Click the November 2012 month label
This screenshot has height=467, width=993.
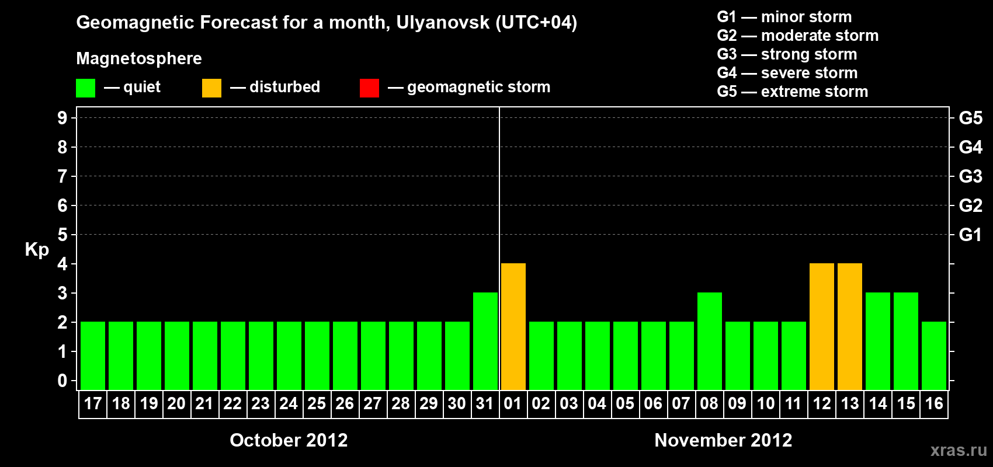click(723, 440)
